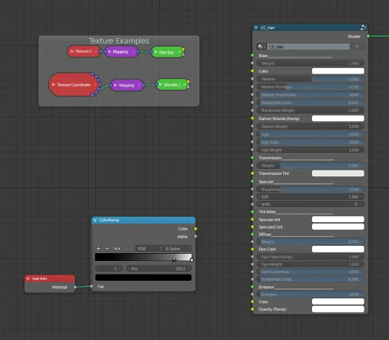Decrease the Pos value with left arrow

(129, 269)
